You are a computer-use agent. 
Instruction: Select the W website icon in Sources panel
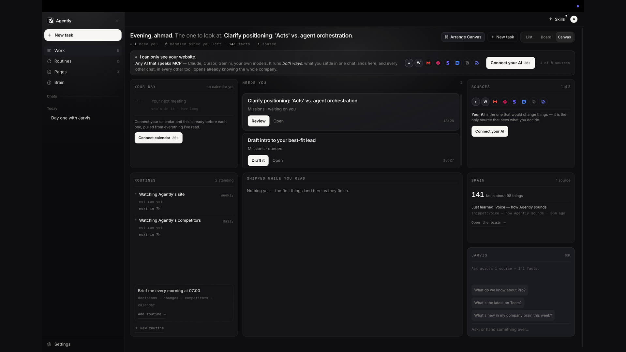click(x=485, y=102)
